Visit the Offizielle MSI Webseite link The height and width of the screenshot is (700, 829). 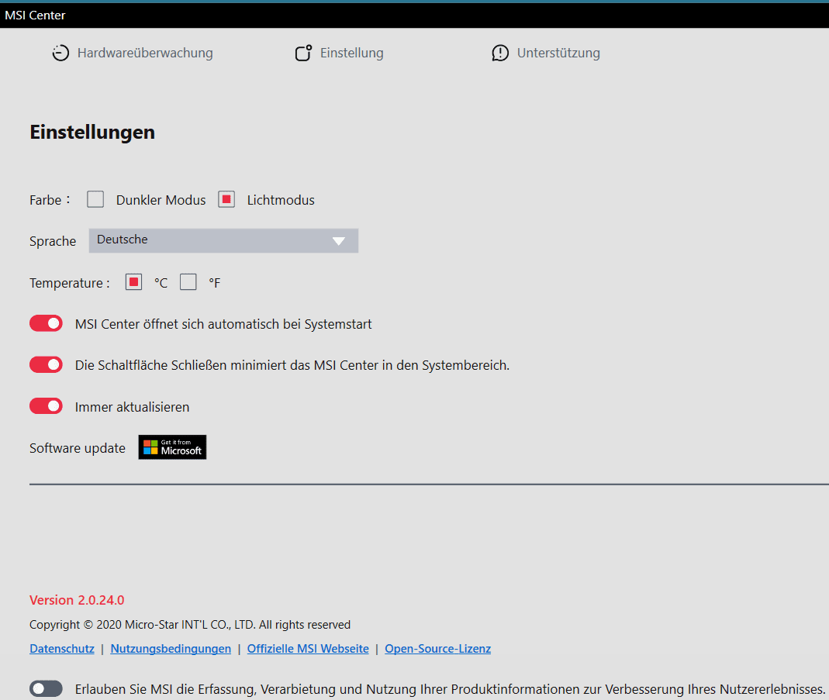308,649
